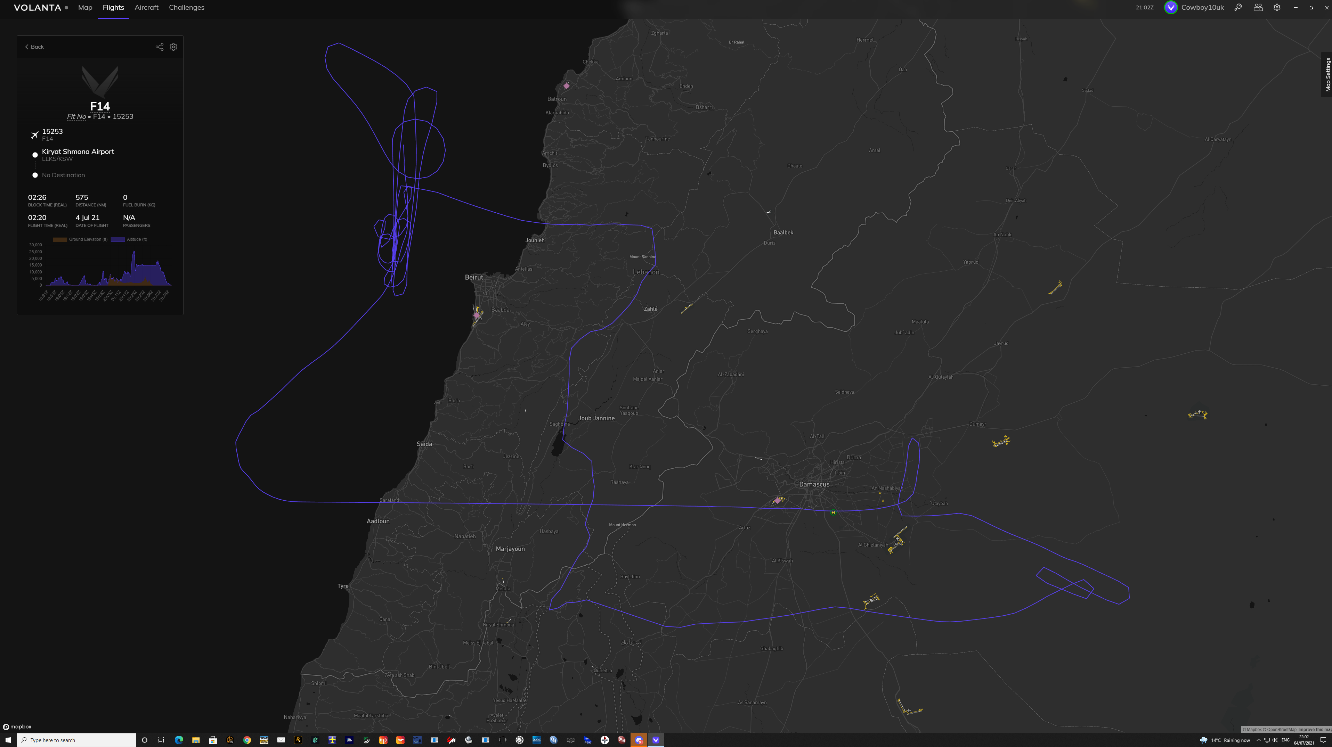Click the Improve this map link
This screenshot has width=1332, height=747.
(x=1315, y=729)
